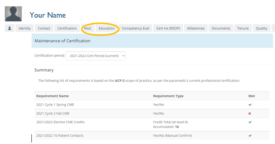
Task: Click the 'Certification period:' label
Action: pos(50,55)
